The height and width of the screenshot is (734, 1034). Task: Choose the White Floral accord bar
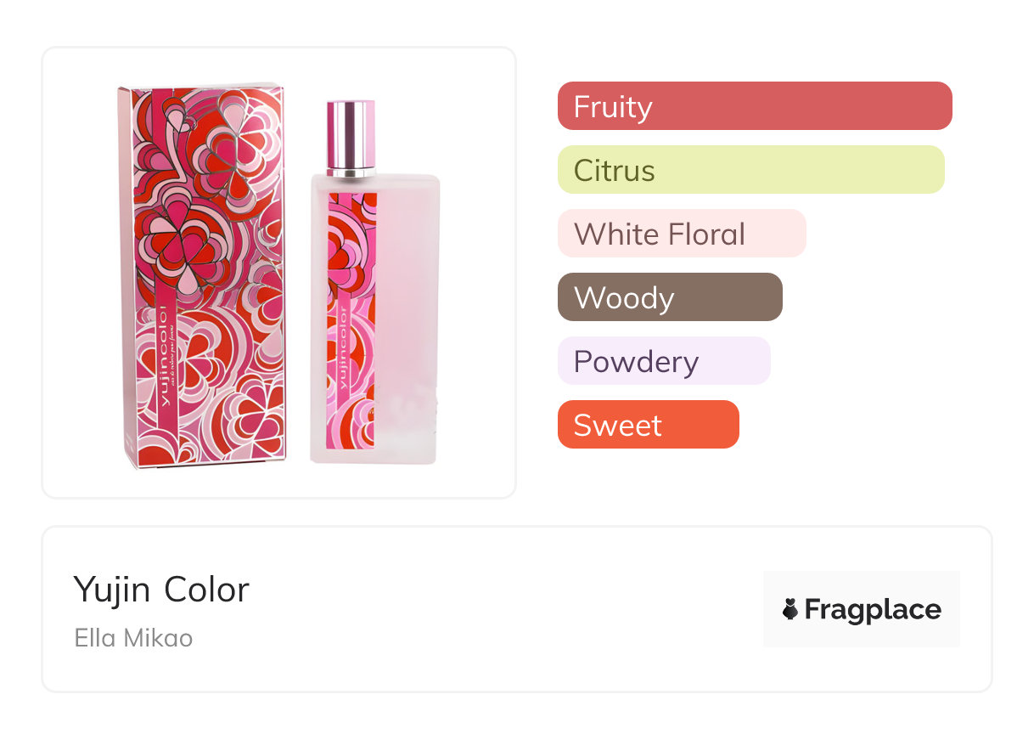681,234
